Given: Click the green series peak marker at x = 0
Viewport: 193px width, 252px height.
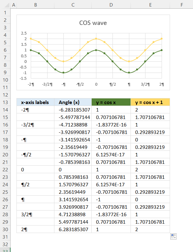Looking at the screenshot, I should 96,50.
